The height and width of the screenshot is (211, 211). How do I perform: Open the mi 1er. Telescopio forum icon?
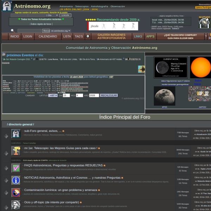point(16,151)
